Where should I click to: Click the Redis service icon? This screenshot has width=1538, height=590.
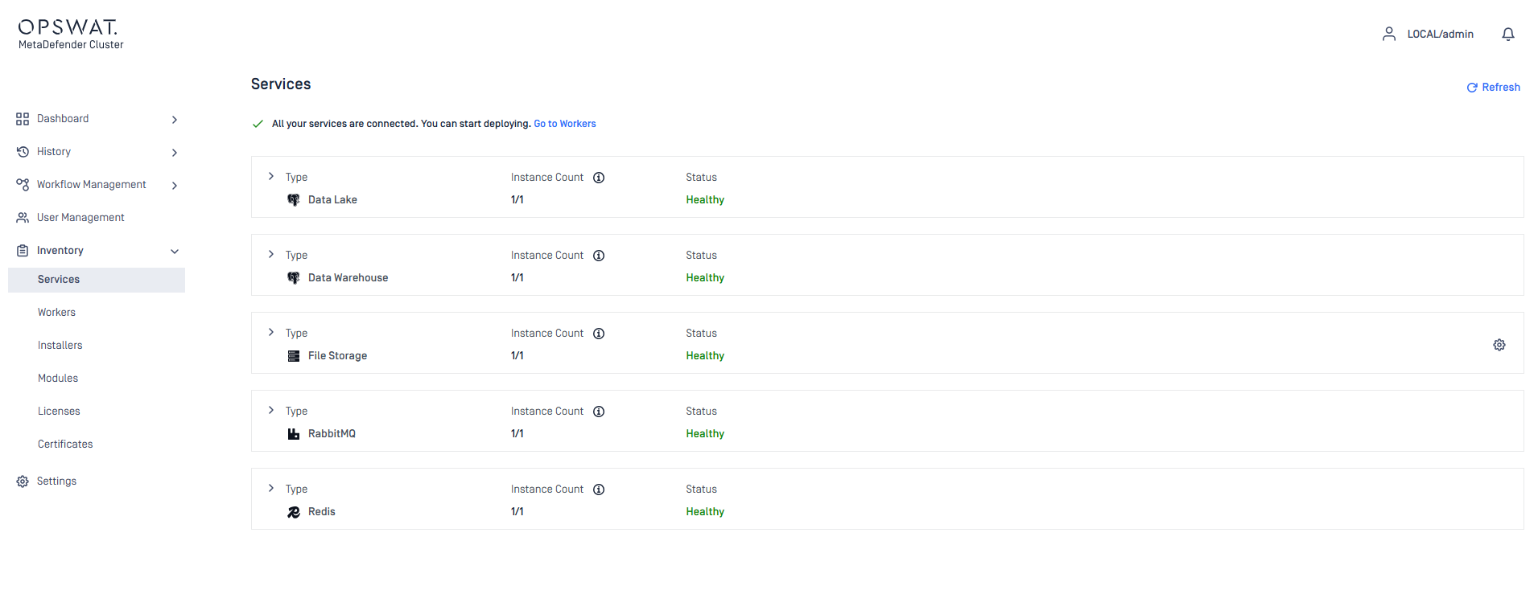(x=294, y=512)
